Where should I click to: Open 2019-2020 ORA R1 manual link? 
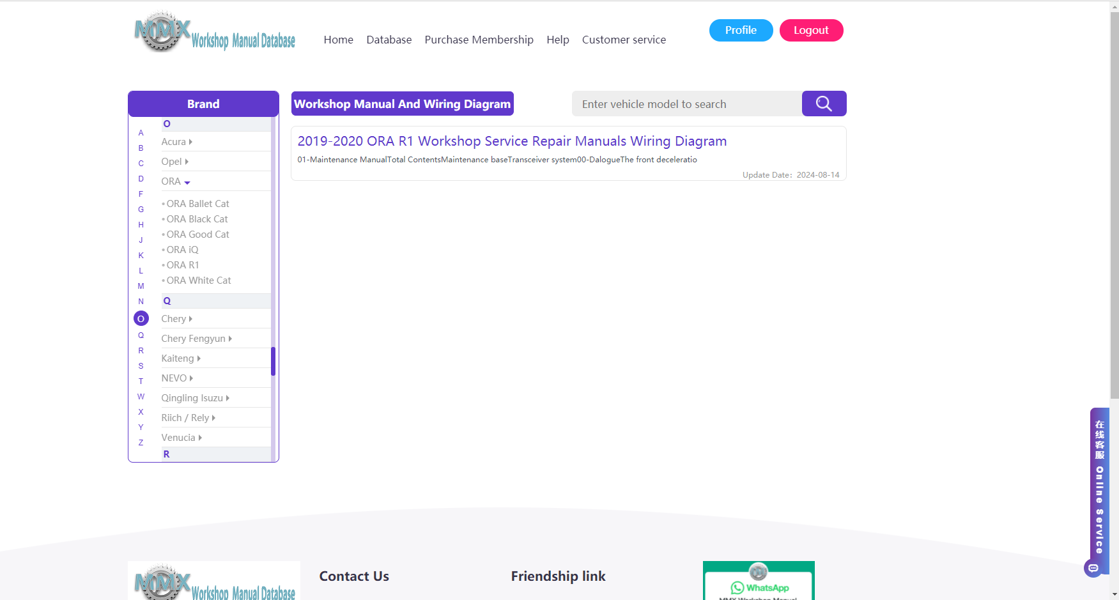click(x=512, y=141)
